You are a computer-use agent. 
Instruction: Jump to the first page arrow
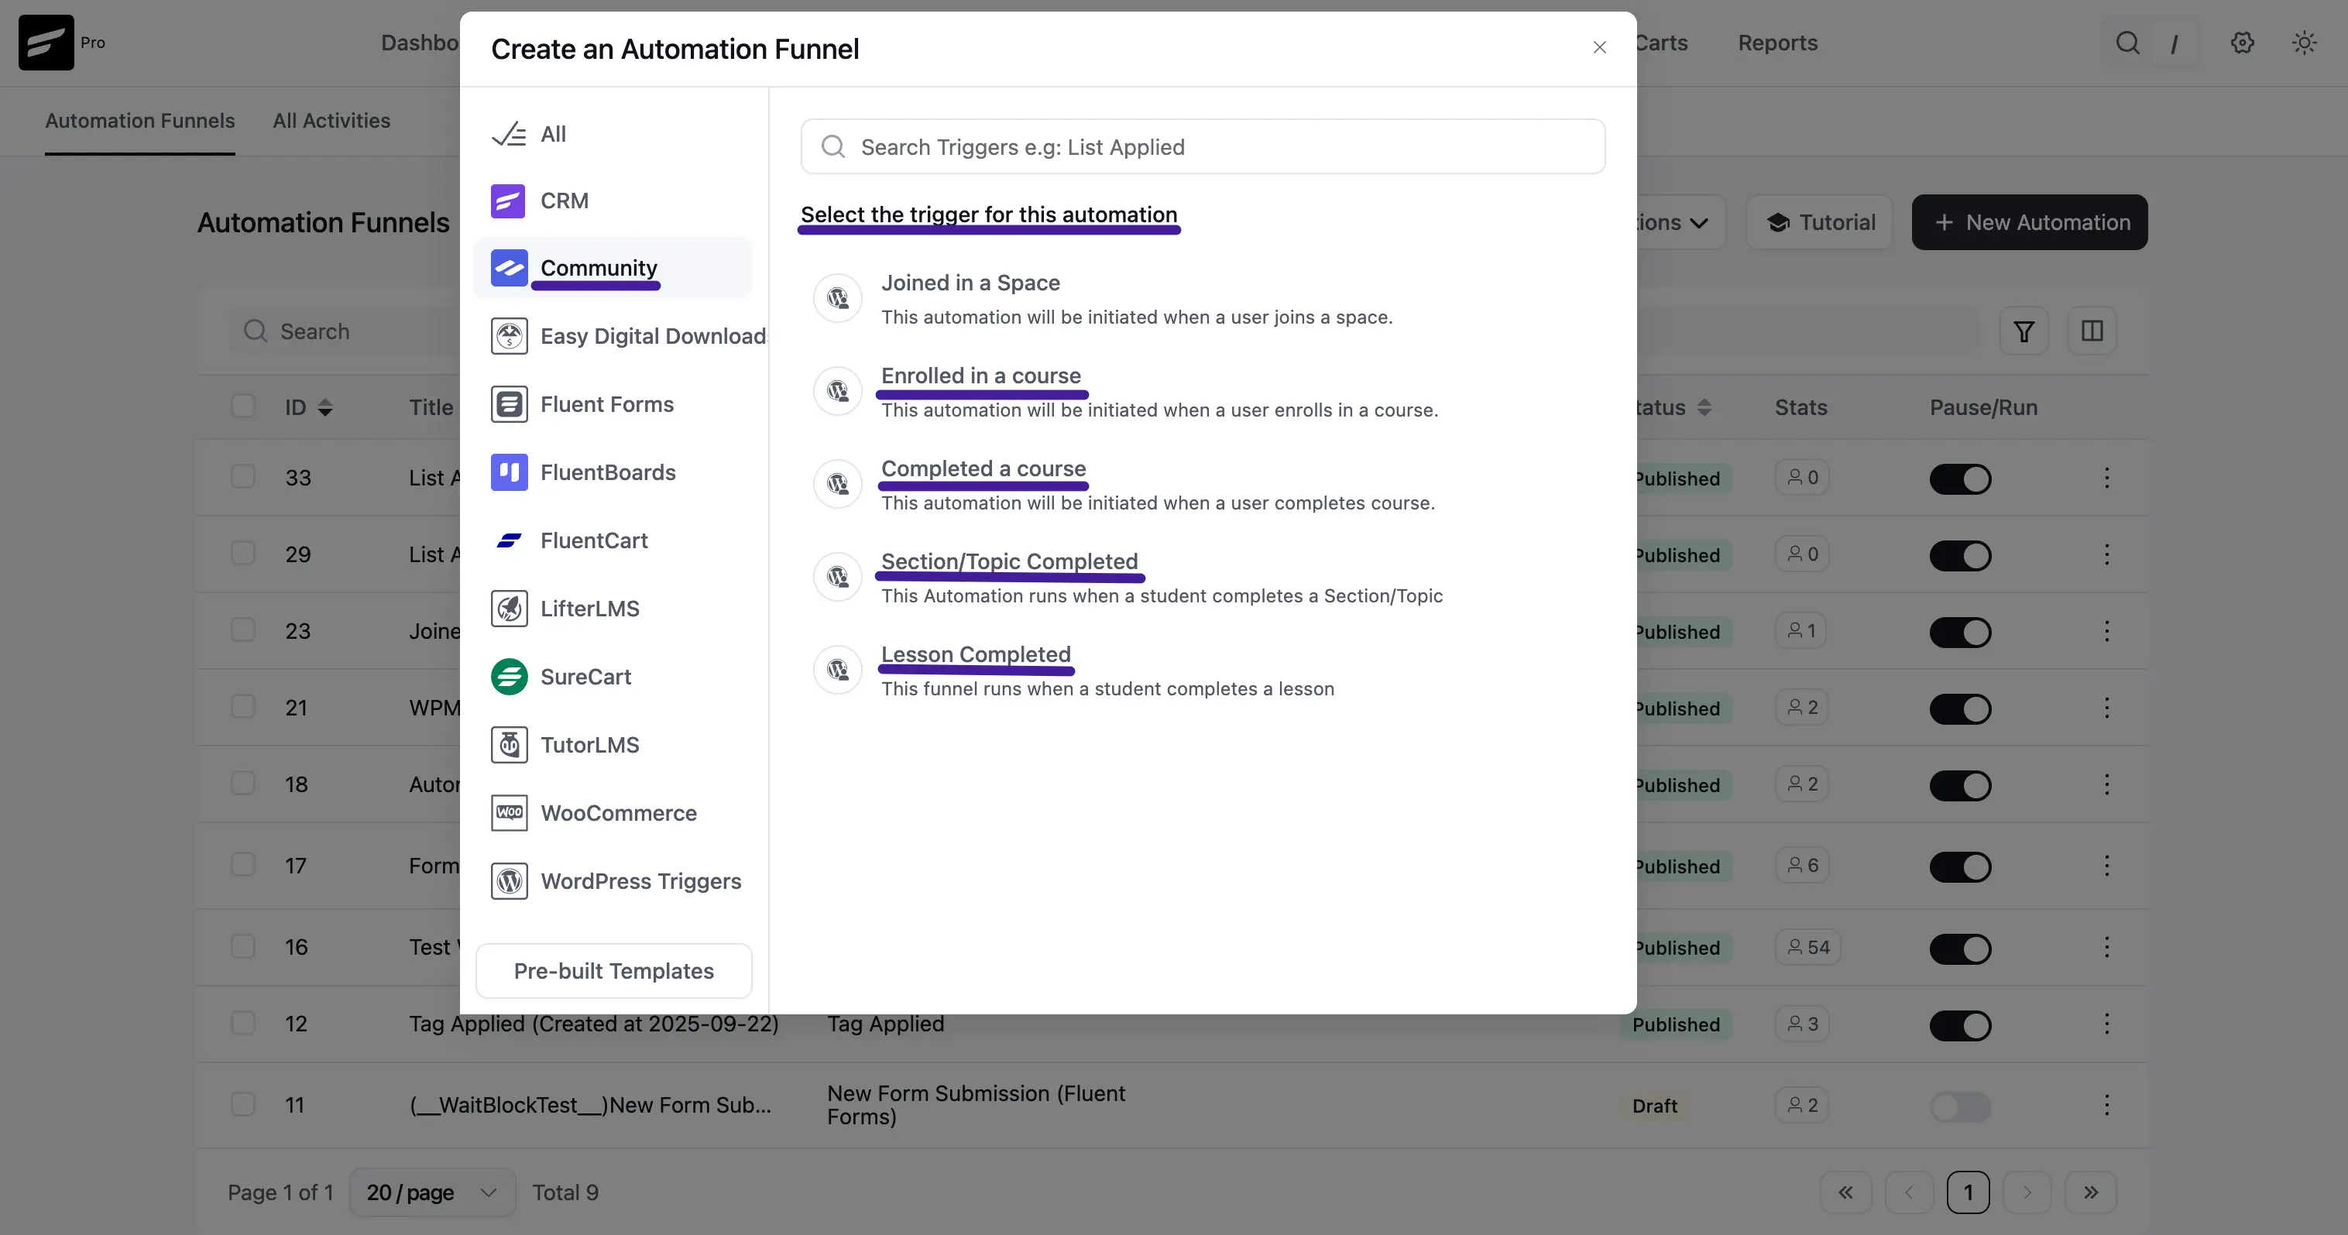(1845, 1192)
